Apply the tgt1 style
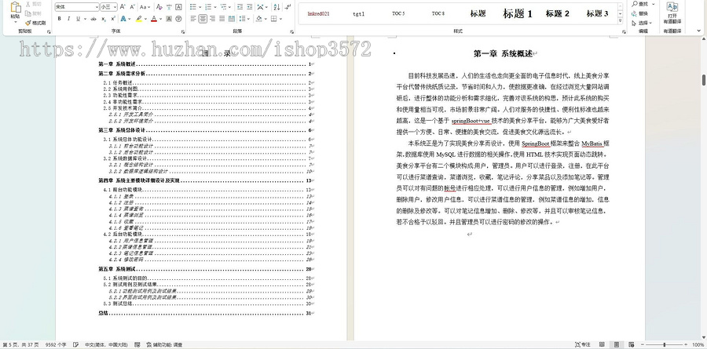 click(x=358, y=13)
